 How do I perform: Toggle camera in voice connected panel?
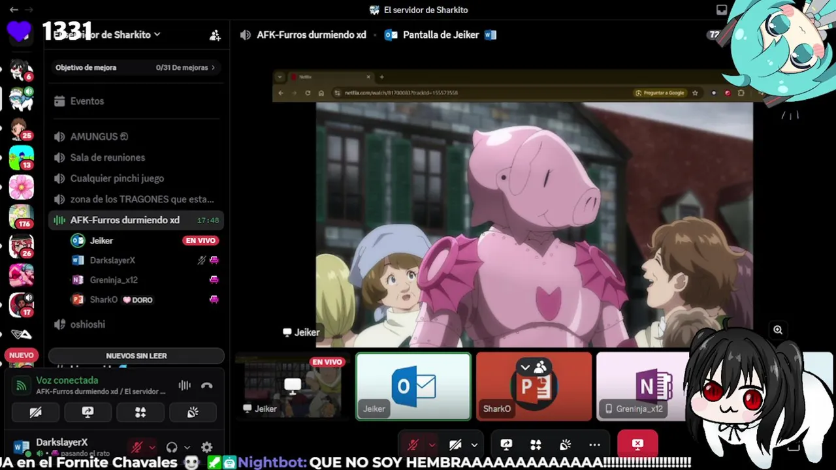pos(36,412)
